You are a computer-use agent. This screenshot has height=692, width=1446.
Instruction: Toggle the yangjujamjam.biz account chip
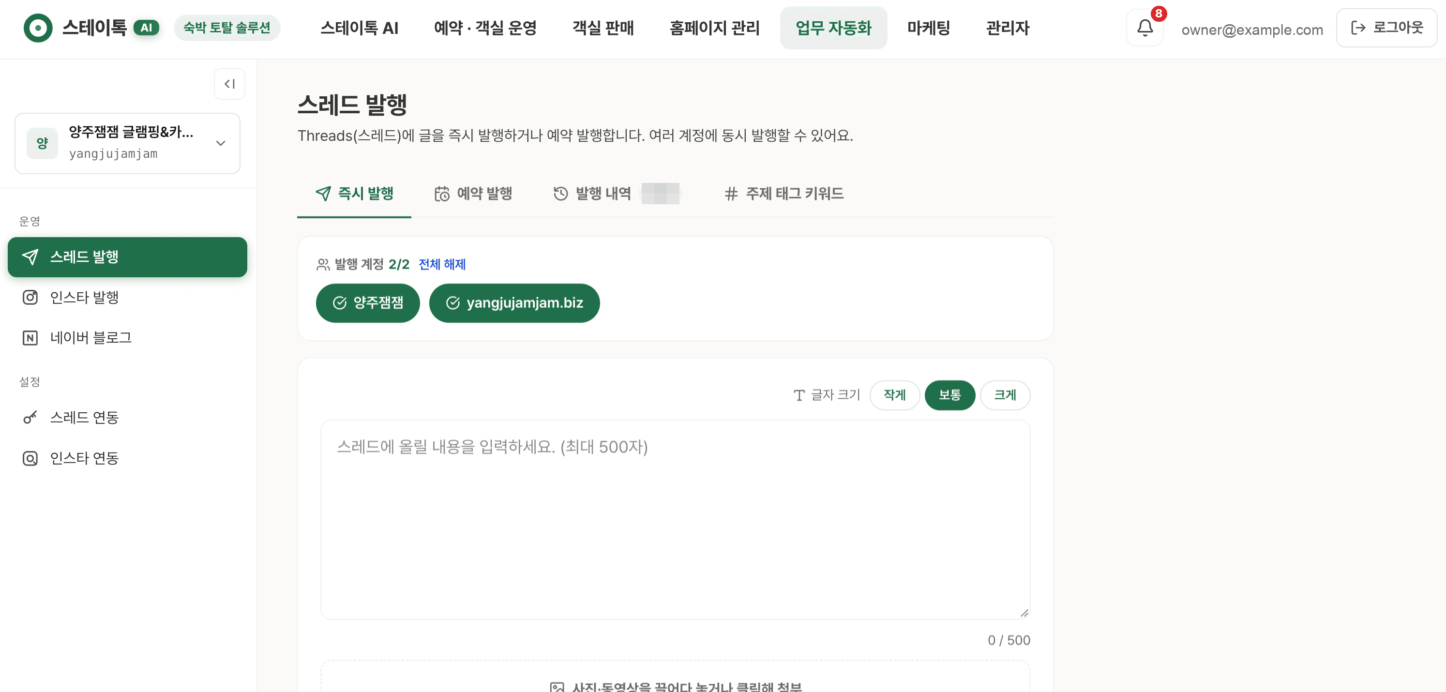point(514,303)
